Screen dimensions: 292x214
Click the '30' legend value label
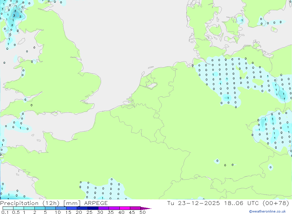[100, 212]
